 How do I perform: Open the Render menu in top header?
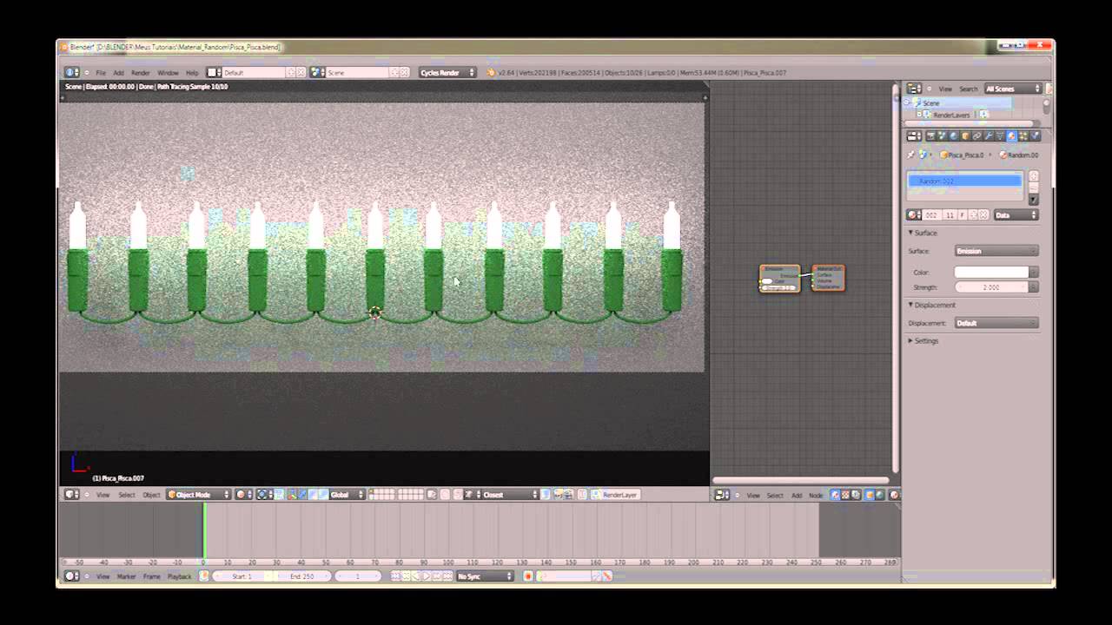tap(141, 73)
